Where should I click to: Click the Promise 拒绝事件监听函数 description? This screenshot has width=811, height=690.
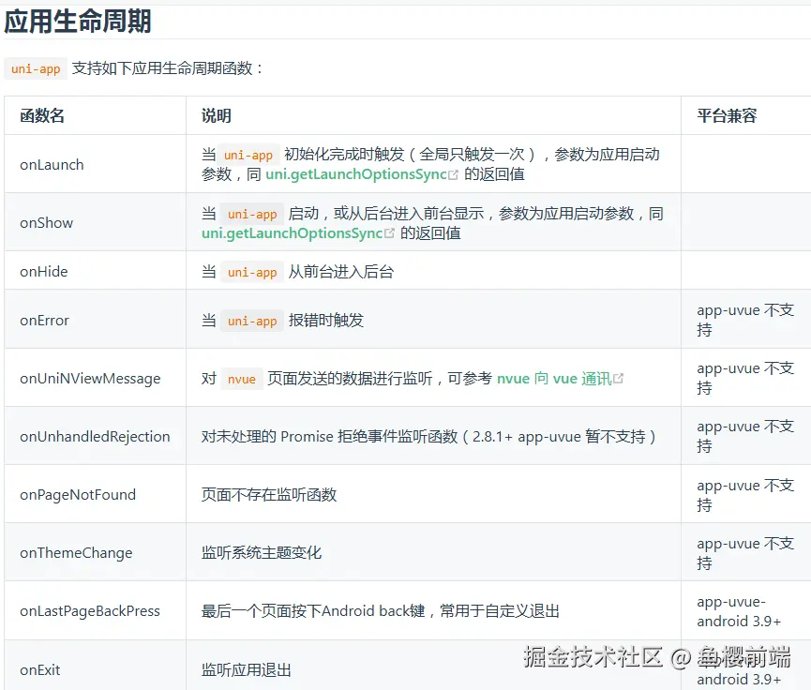point(428,437)
